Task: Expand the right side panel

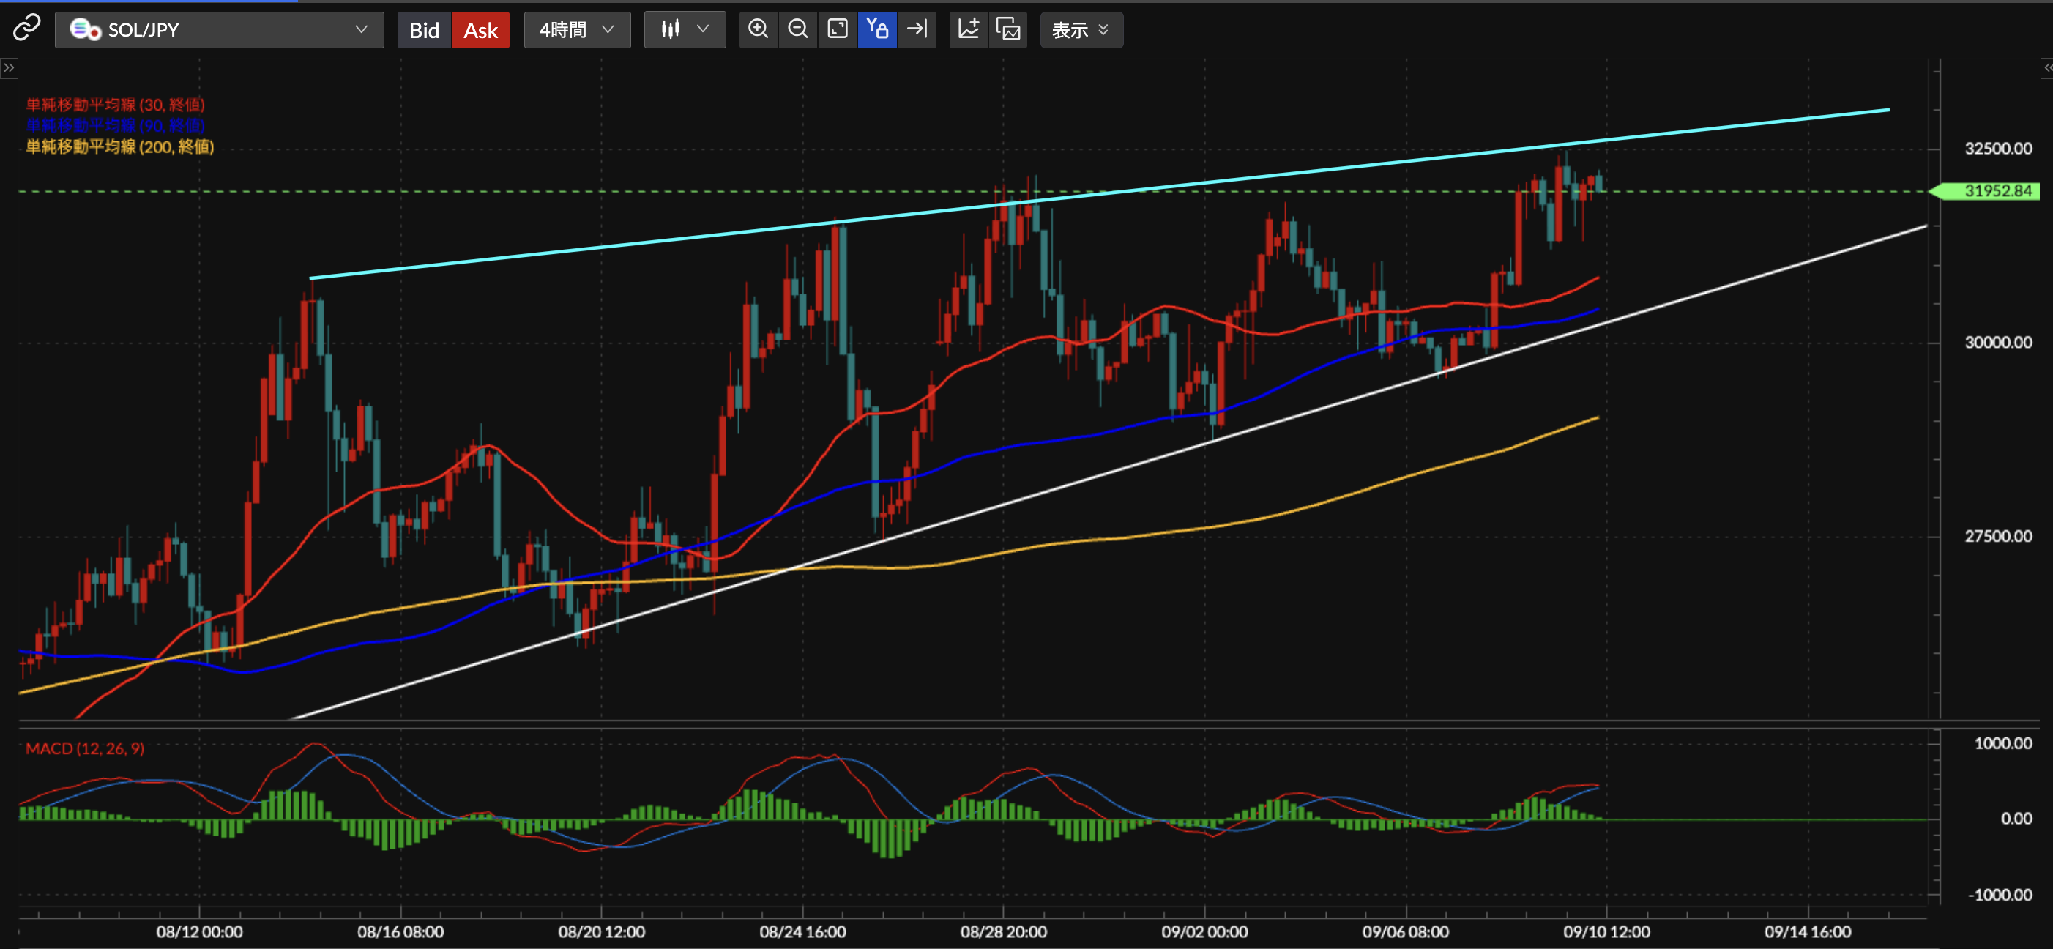Action: (2046, 67)
